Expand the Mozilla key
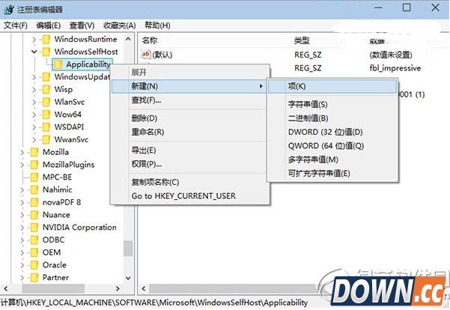Screen dimensions: 450x310 coord(22,152)
